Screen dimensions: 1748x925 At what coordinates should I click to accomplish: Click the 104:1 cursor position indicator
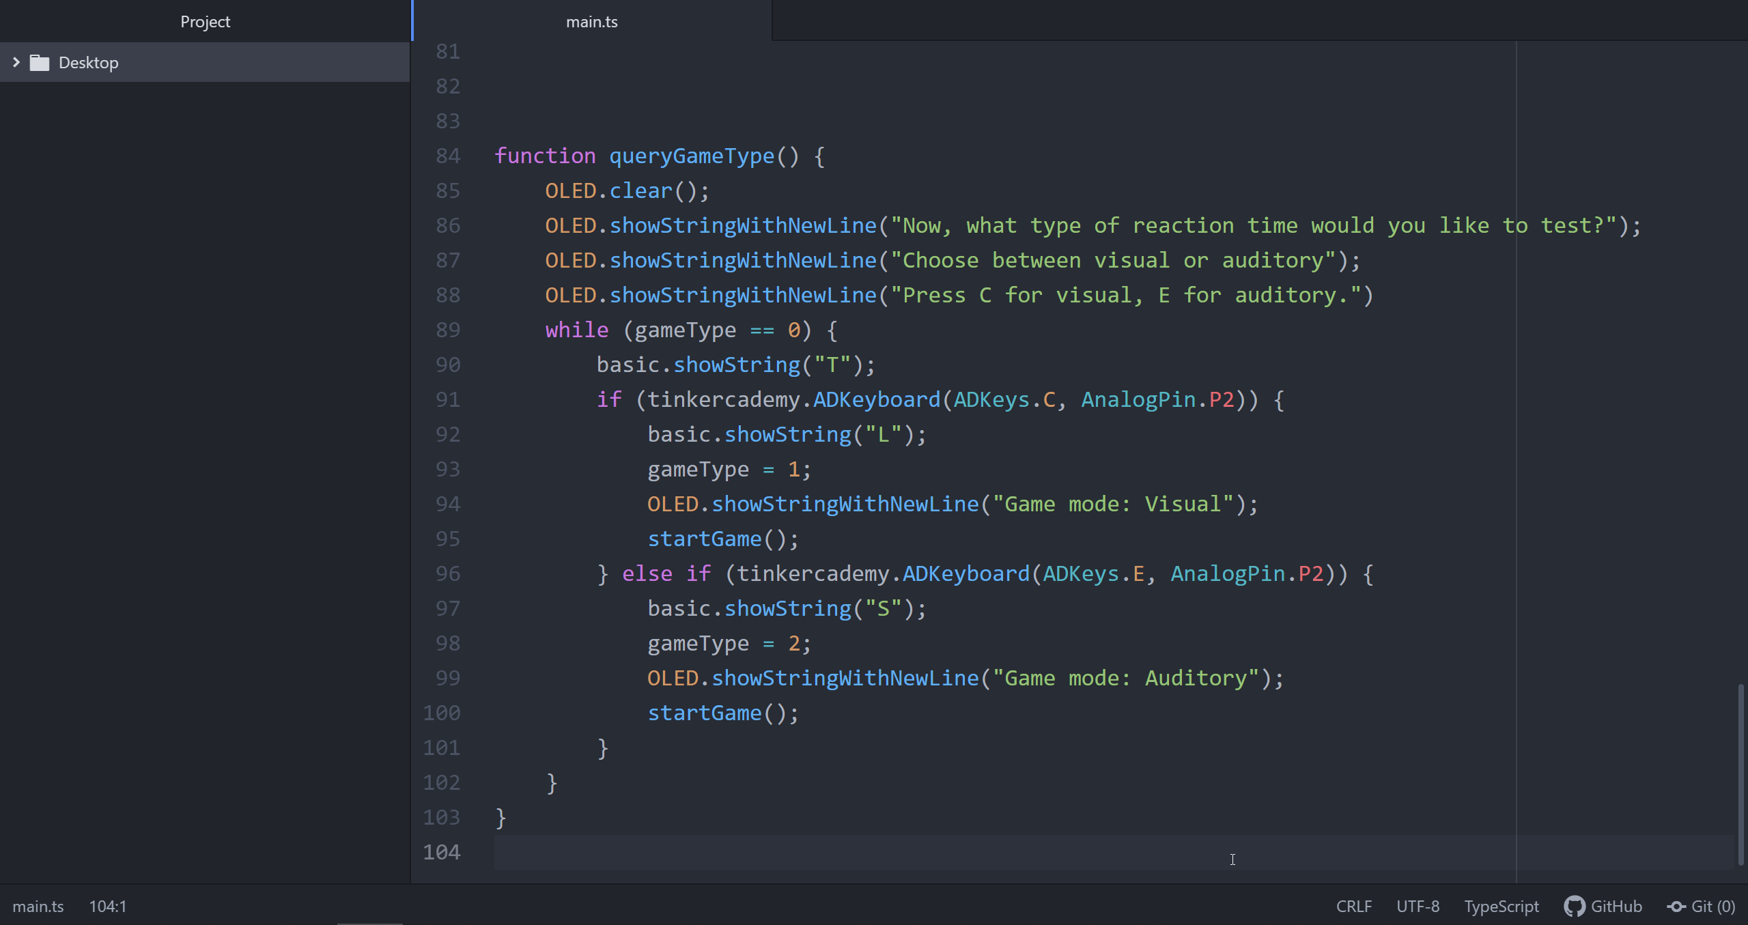tap(108, 906)
